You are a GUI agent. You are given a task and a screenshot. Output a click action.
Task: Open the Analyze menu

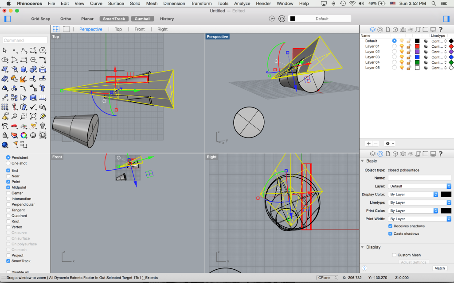click(x=242, y=4)
